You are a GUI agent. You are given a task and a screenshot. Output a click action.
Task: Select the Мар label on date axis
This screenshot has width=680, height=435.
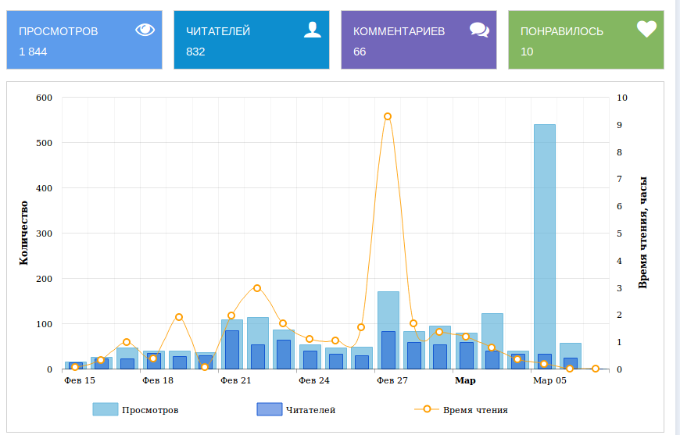[465, 380]
